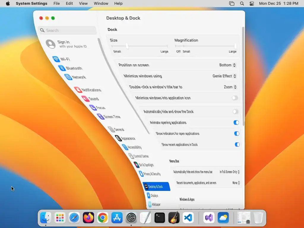
Task: Launch GarageBand from the Dock
Action: pyautogui.click(x=174, y=218)
